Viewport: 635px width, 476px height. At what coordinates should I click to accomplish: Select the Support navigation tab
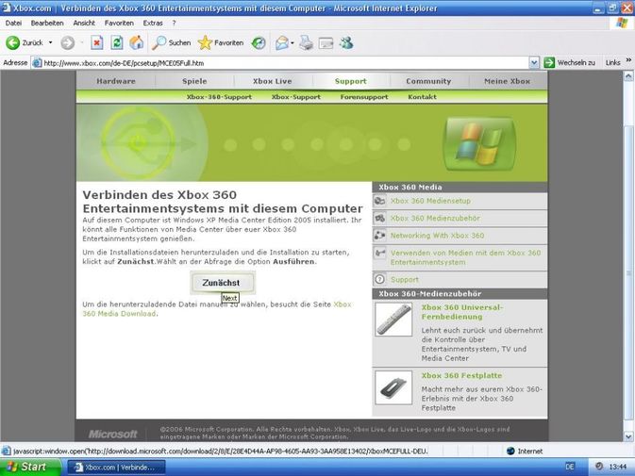click(x=351, y=81)
